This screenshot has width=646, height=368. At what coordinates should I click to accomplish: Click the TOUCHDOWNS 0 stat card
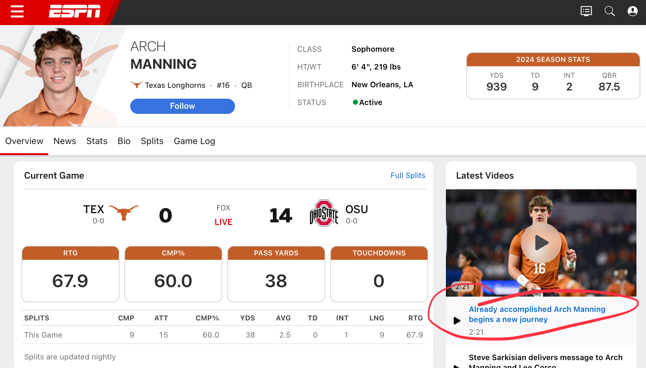379,274
